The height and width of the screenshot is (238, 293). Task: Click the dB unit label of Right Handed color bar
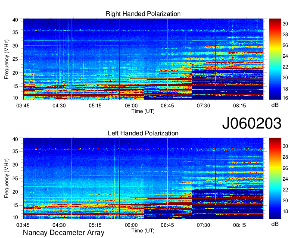click(x=275, y=105)
